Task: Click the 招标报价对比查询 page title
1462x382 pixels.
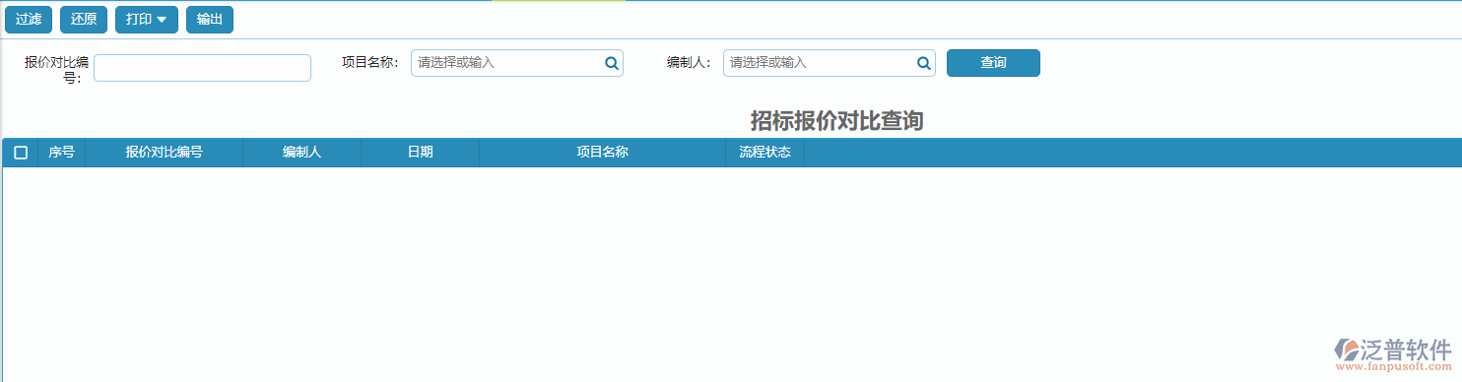Action: coord(836,120)
